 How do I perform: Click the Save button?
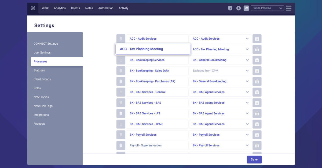[254, 159]
